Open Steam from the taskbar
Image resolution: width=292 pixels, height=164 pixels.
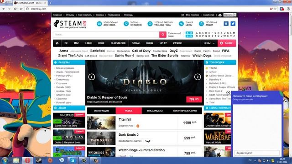(x=39, y=160)
